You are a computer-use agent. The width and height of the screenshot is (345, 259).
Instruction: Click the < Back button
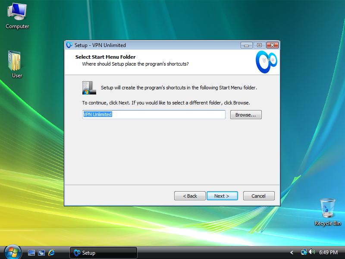click(x=190, y=196)
